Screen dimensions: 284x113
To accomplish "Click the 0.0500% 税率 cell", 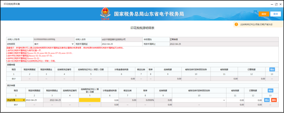I will (x=146, y=100).
